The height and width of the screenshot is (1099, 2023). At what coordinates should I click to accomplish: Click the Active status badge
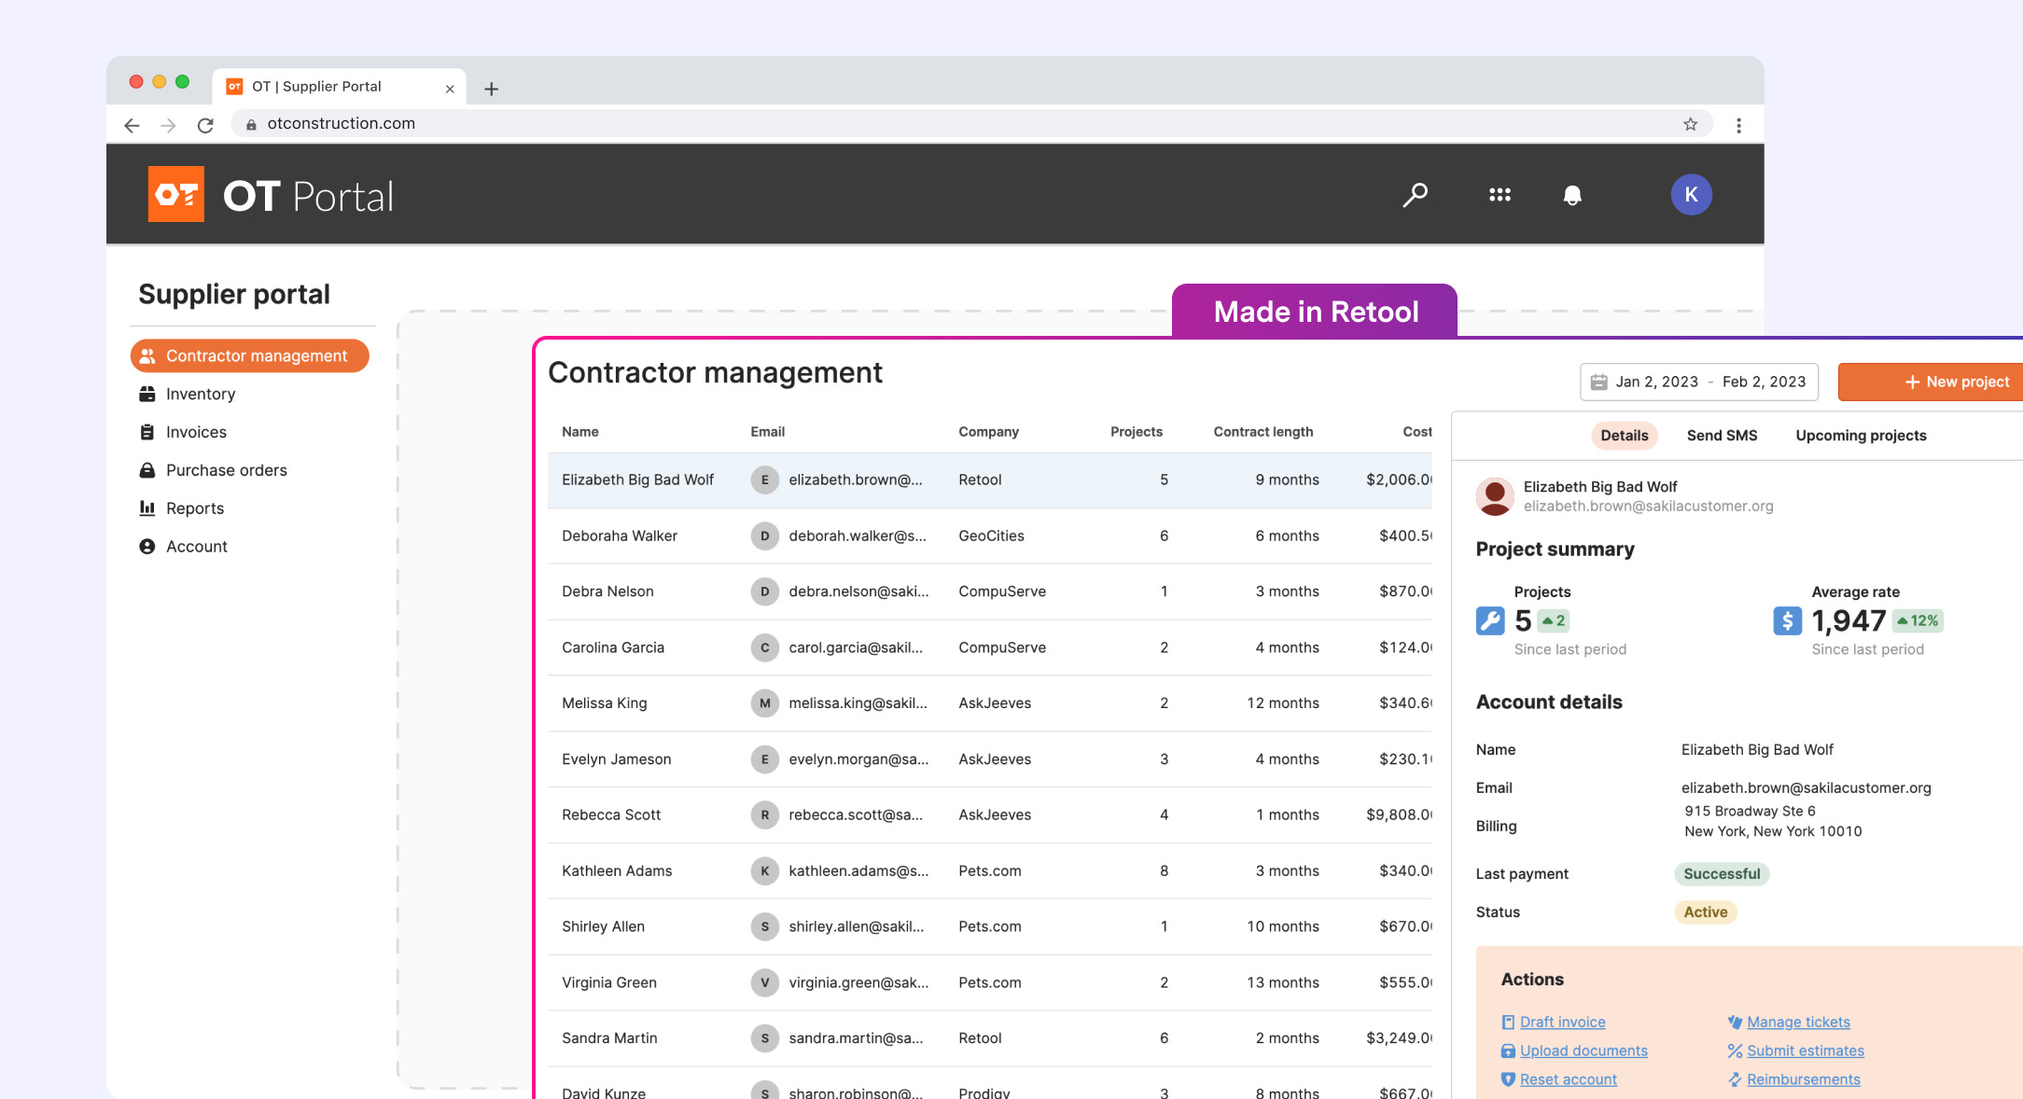coord(1706,912)
